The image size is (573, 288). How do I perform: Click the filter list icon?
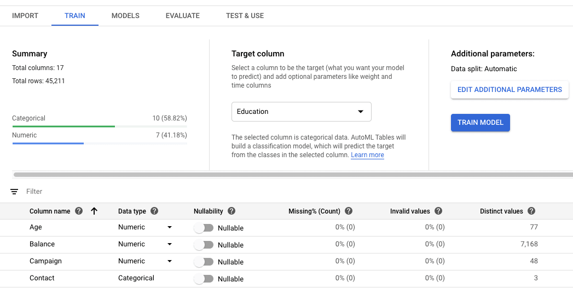click(14, 192)
